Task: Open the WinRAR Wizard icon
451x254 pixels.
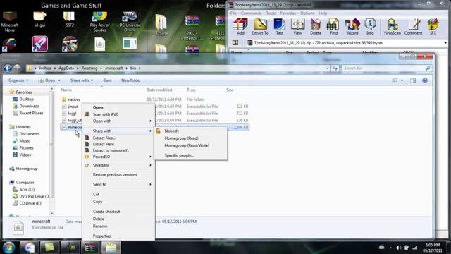Action: tap(352, 27)
